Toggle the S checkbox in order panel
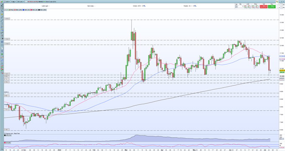 coord(278,8)
